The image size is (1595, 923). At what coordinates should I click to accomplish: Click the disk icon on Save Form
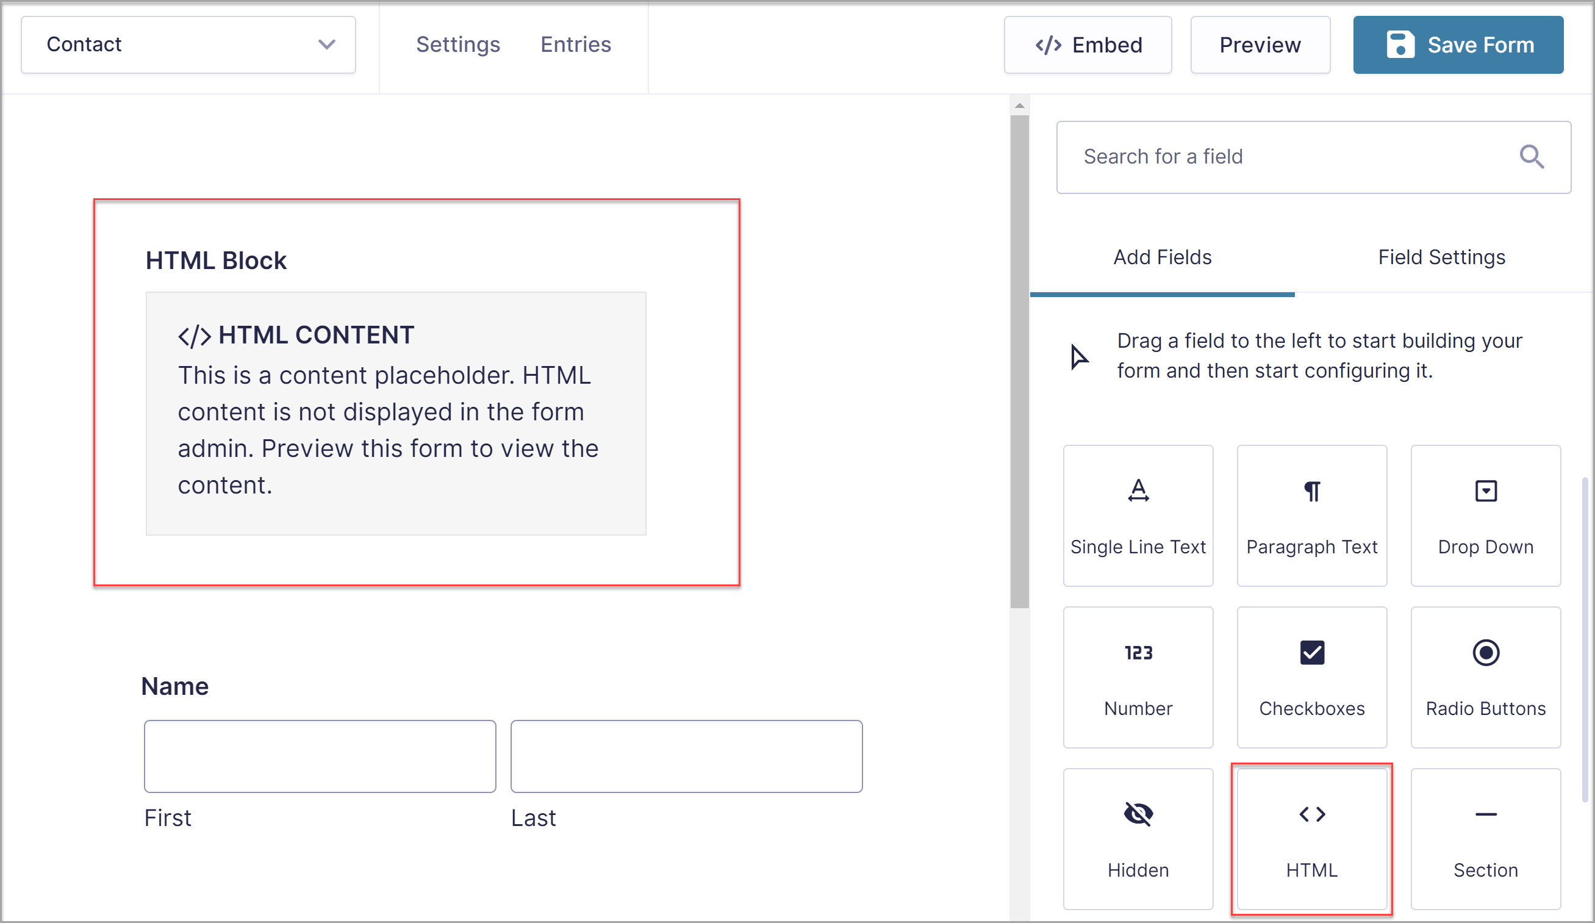click(x=1400, y=45)
